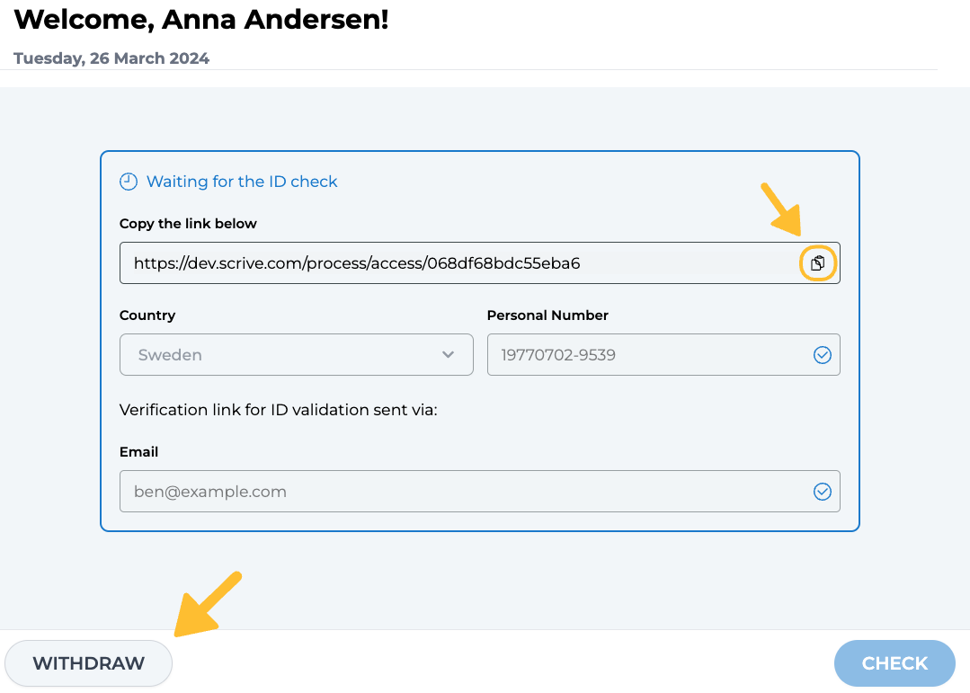Click the "Copy the link below" label
This screenshot has width=970, height=693.
(188, 224)
